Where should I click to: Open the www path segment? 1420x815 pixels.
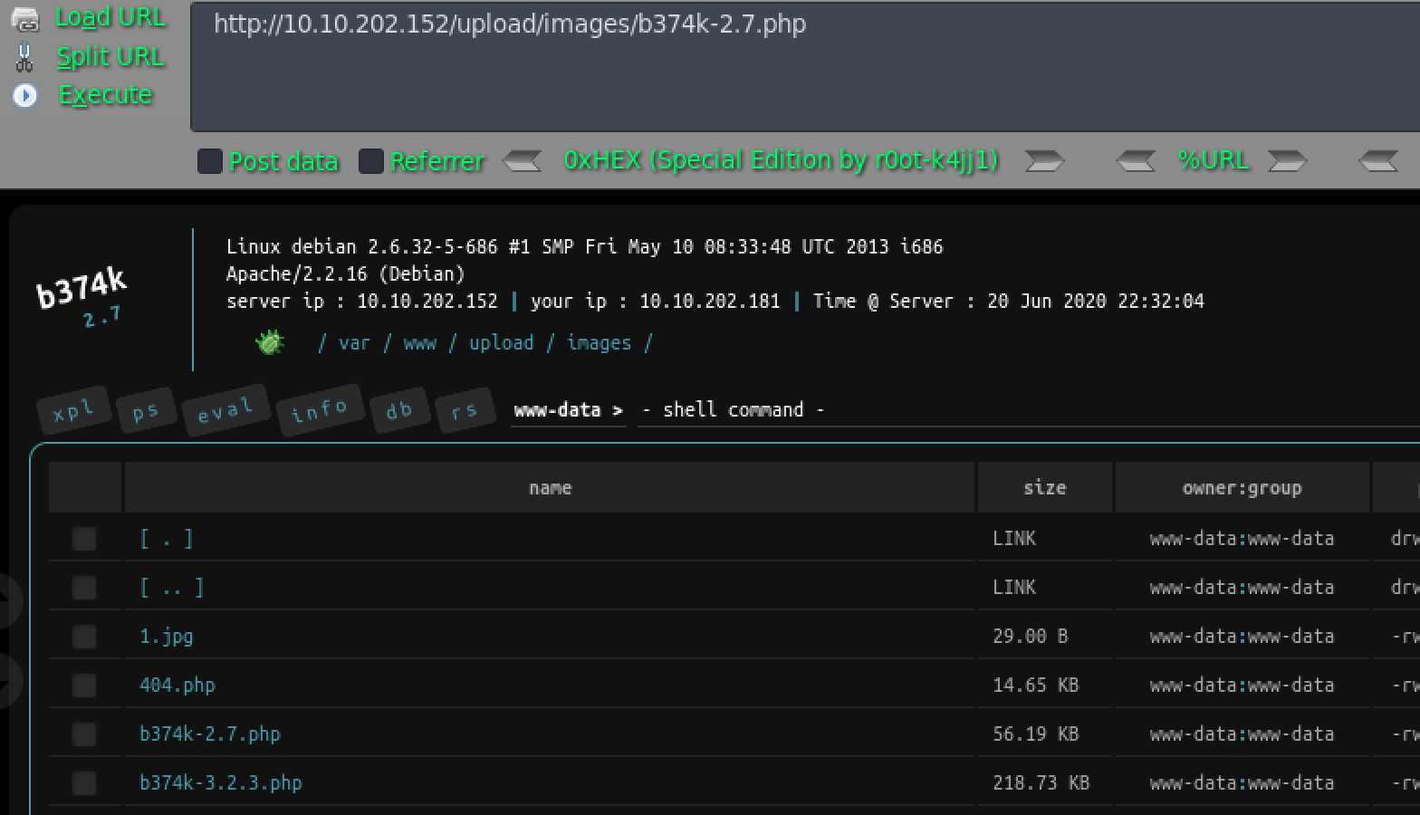coord(419,342)
